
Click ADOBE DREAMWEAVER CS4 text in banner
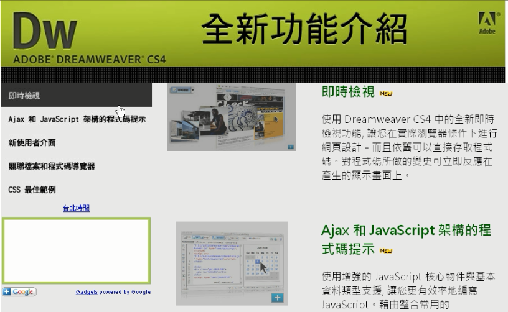90,60
